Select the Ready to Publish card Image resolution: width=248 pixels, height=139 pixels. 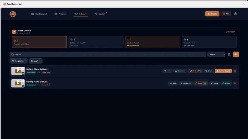[153, 42]
